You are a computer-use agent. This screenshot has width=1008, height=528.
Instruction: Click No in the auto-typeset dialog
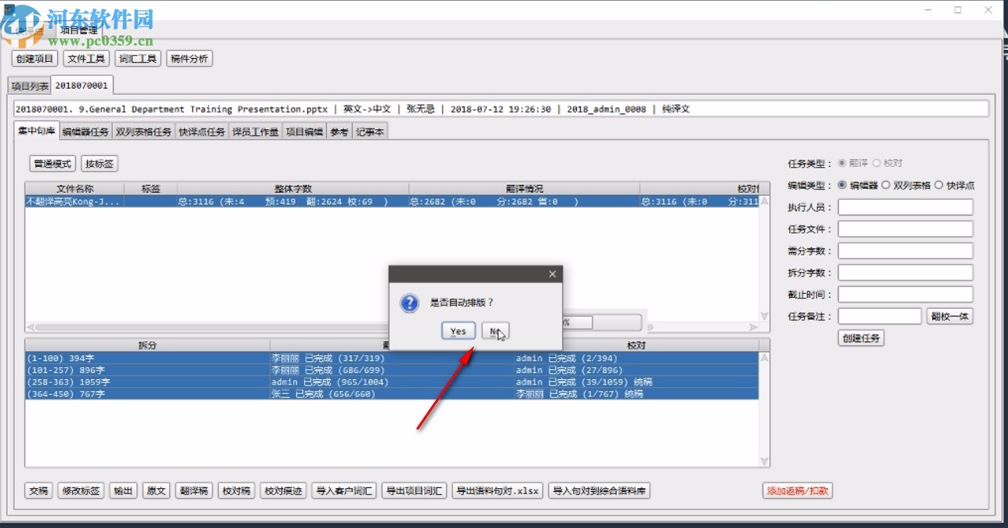(495, 331)
